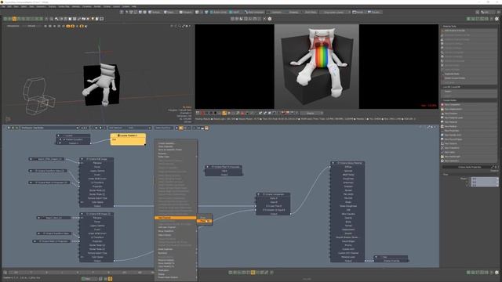Switch to Polygons selection mode

click(185, 13)
